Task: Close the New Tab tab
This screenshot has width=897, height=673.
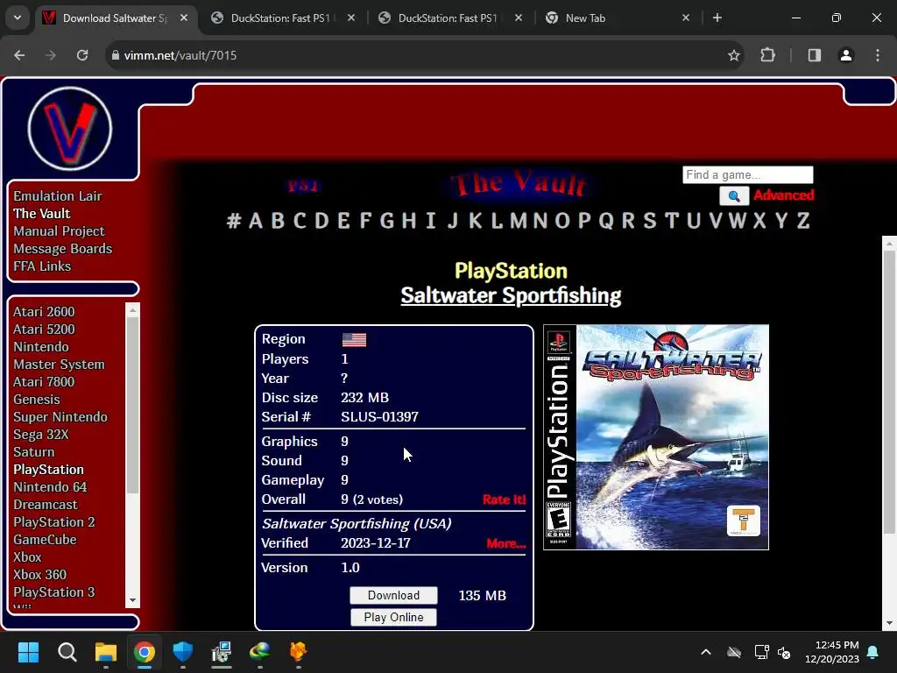Action: click(686, 18)
